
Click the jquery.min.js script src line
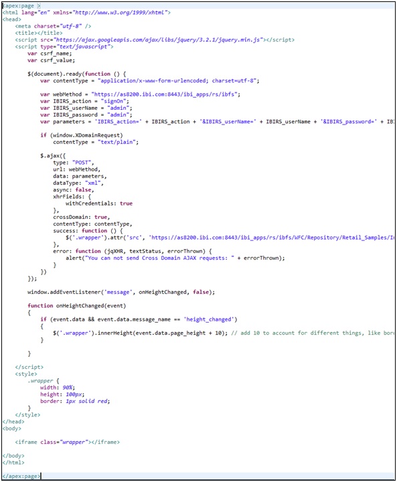pyautogui.click(x=155, y=39)
